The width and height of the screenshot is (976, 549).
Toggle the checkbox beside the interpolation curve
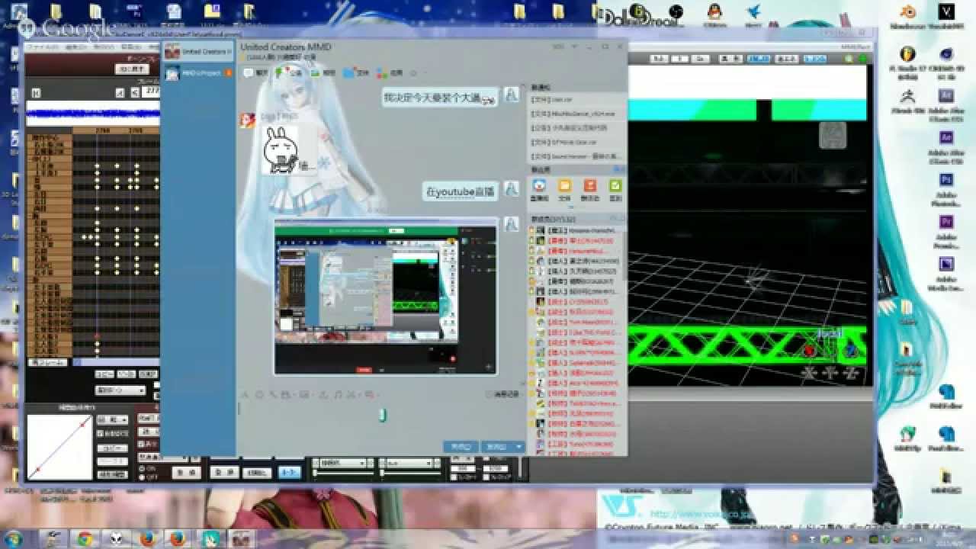point(101,433)
